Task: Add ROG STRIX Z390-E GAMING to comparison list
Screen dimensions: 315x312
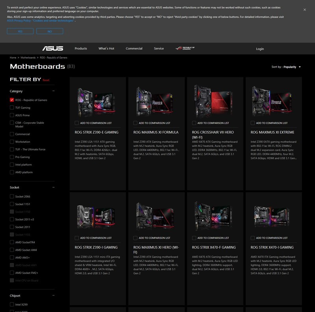Action: [77, 123]
